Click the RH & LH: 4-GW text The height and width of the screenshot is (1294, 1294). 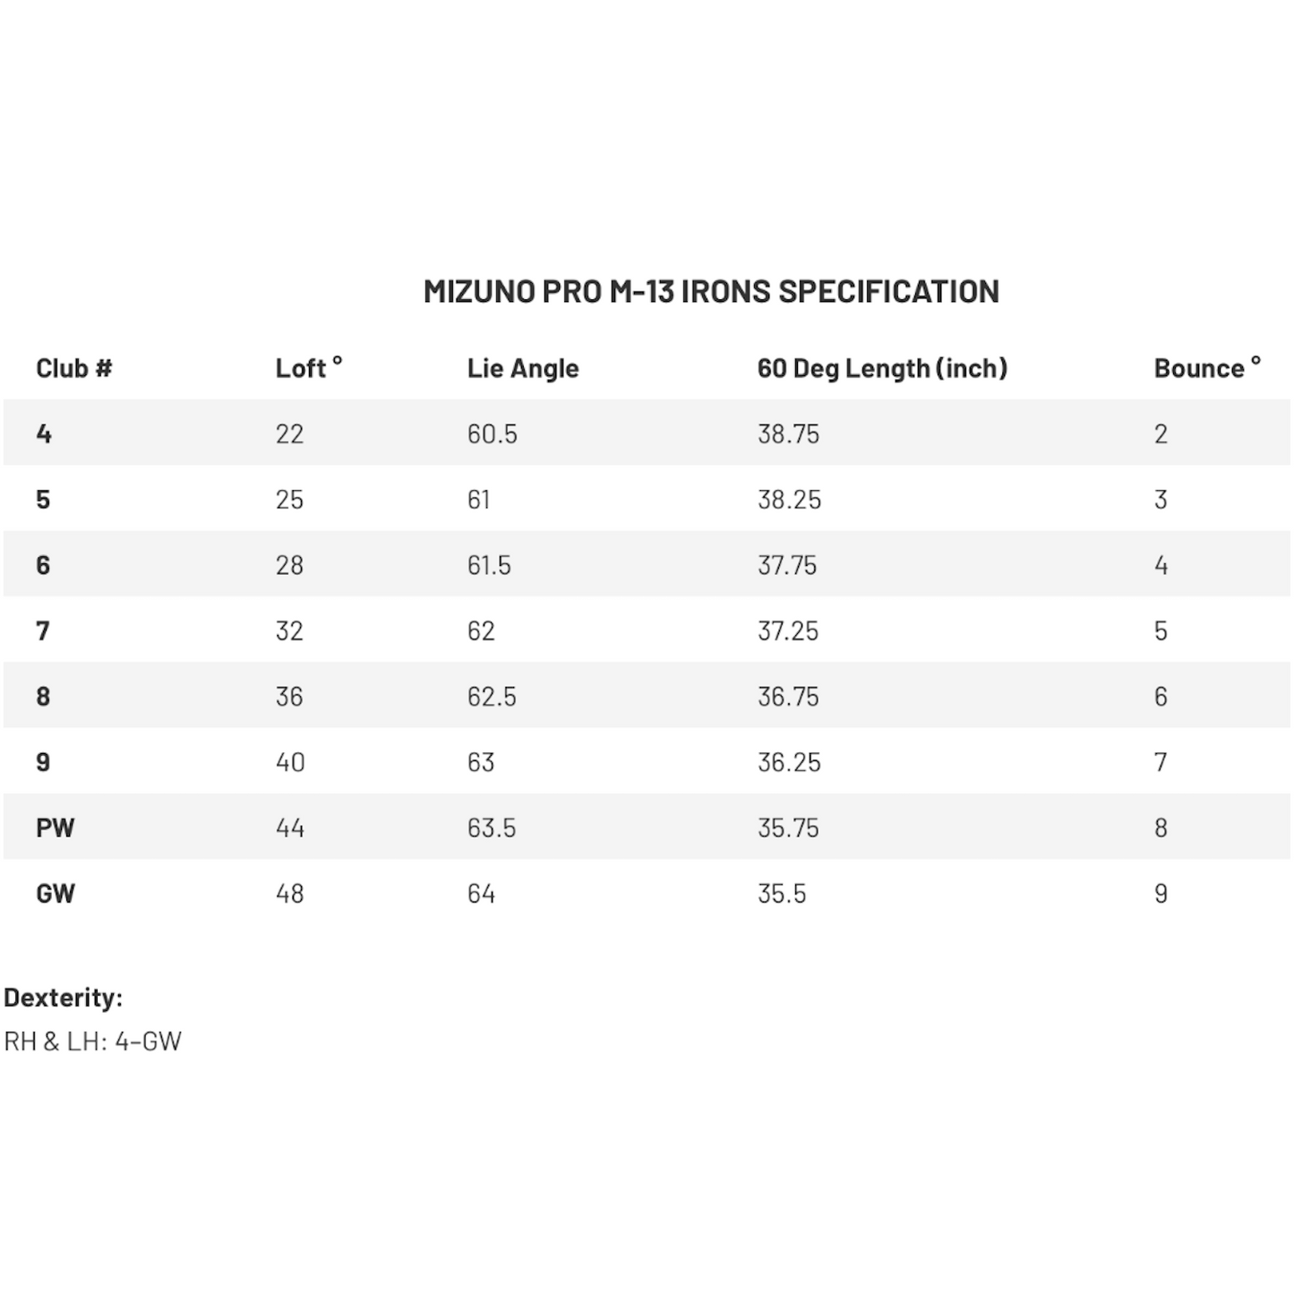pyautogui.click(x=93, y=1041)
